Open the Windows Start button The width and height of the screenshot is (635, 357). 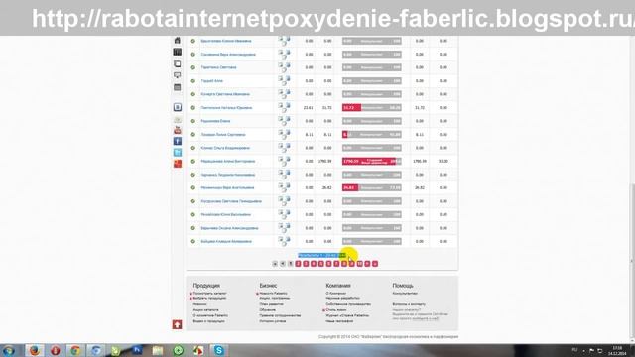point(9,350)
